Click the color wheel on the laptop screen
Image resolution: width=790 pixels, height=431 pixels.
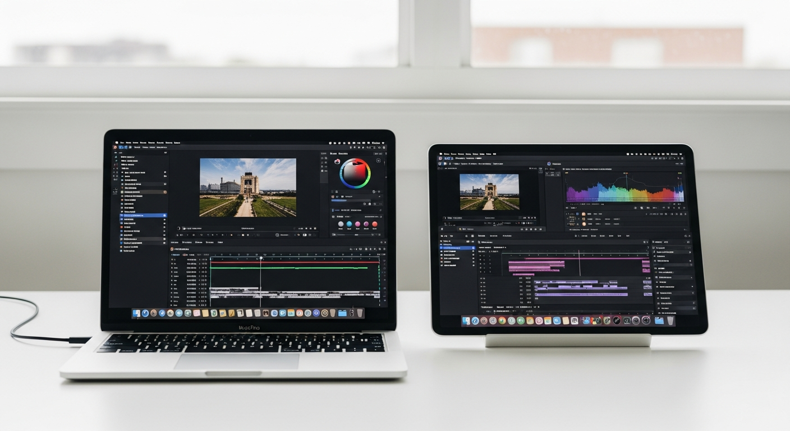[355, 173]
